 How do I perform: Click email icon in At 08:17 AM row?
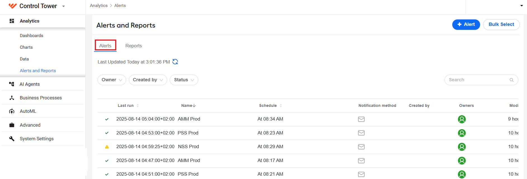pos(361,161)
